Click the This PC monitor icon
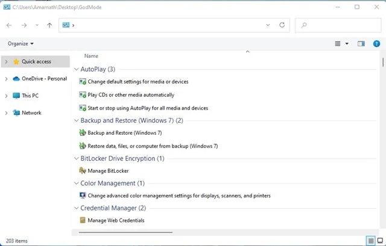This screenshot has width=386, height=246. [16, 96]
